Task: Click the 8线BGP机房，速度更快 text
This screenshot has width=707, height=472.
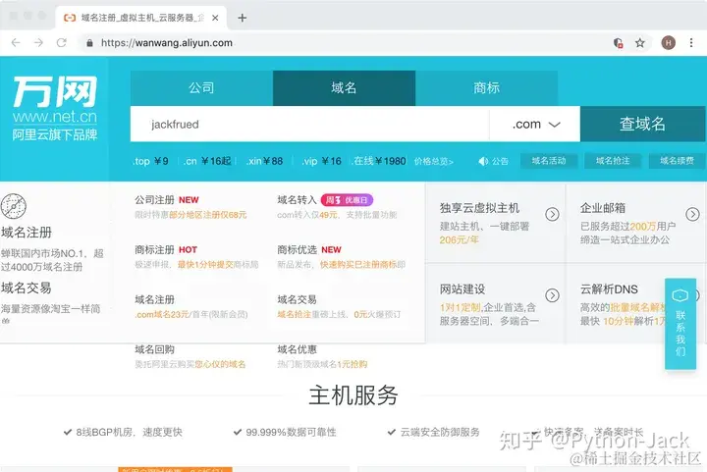Action: pos(129,433)
